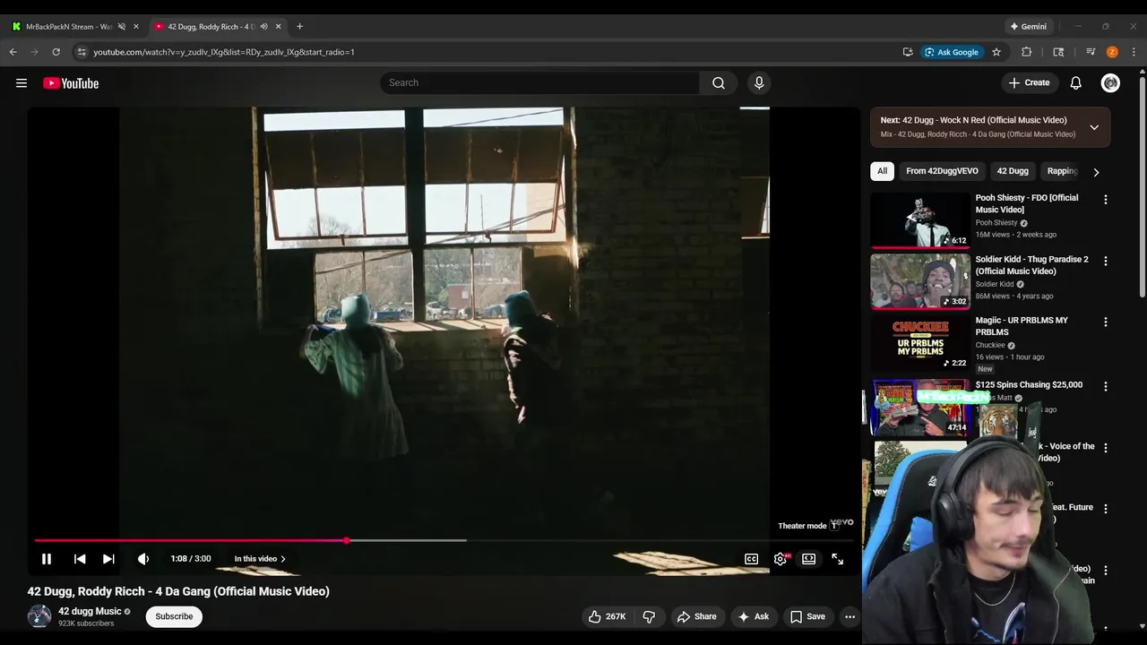1147x645 pixels.
Task: Open the browser media controls icon
Action: 1091,52
